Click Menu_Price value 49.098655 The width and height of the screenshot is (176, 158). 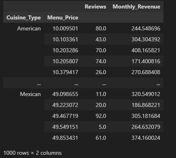[x=65, y=94]
